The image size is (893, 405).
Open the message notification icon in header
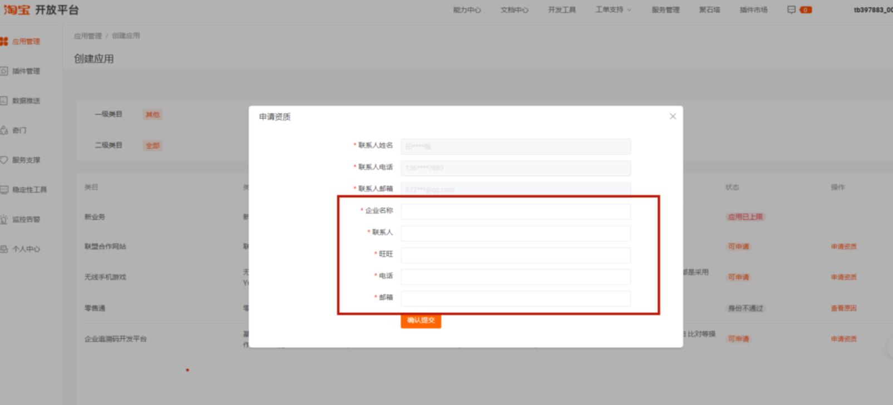791,10
